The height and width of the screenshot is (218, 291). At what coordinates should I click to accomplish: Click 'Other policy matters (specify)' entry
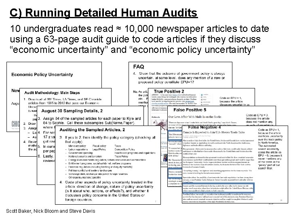84,177
